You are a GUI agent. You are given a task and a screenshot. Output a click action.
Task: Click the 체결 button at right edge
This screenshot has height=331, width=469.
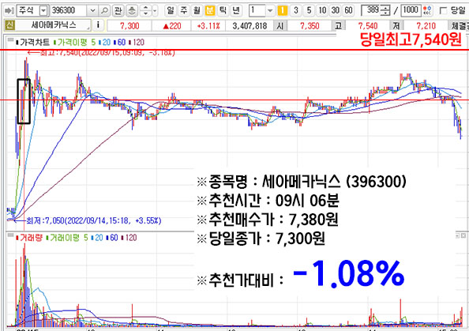459,26
